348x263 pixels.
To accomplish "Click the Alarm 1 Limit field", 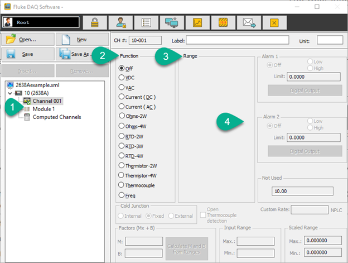I will (x=313, y=76).
